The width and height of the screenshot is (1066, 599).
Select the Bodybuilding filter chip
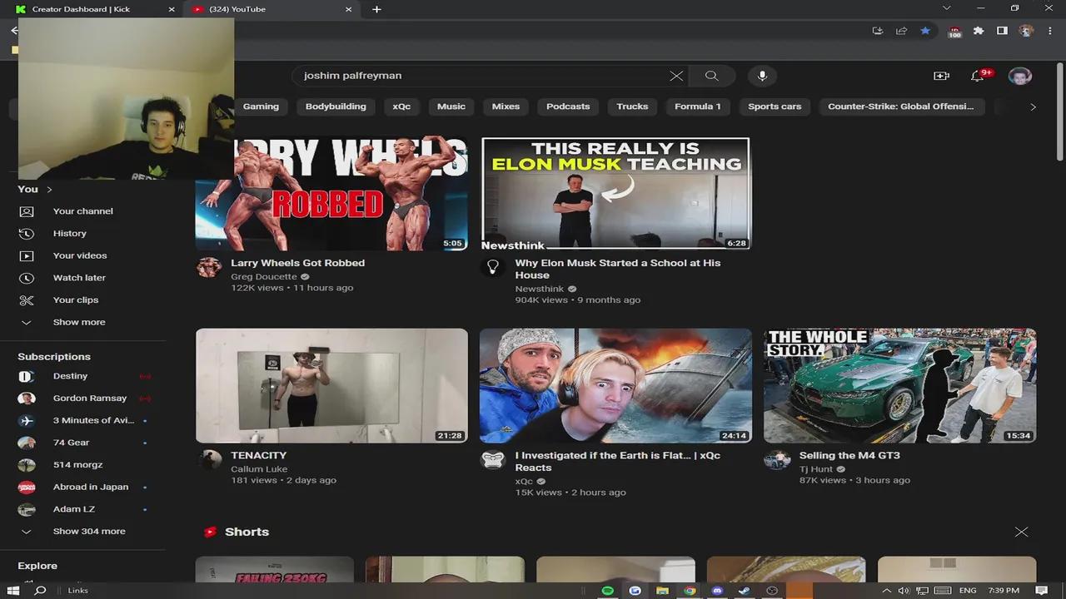[336, 106]
